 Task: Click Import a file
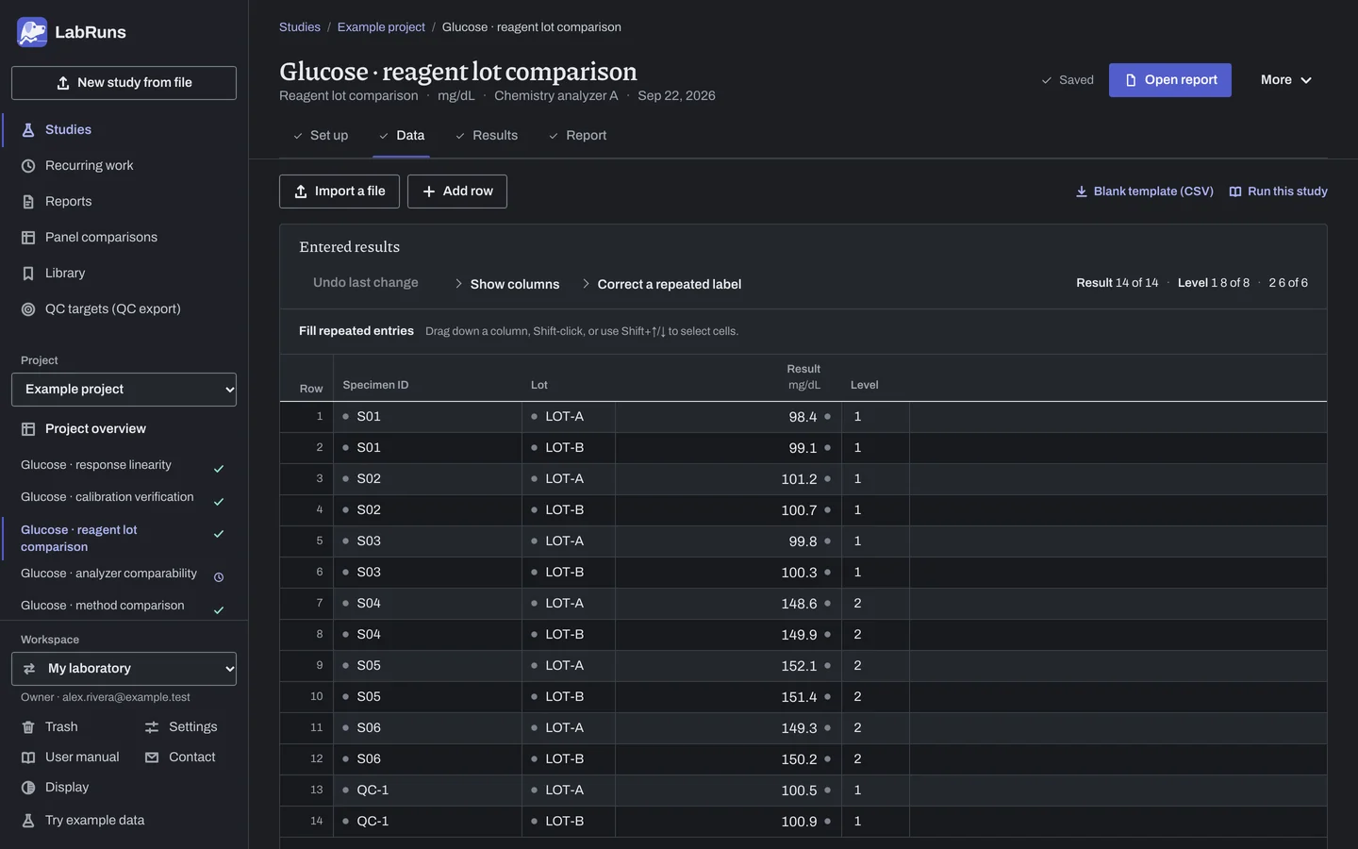pyautogui.click(x=339, y=191)
